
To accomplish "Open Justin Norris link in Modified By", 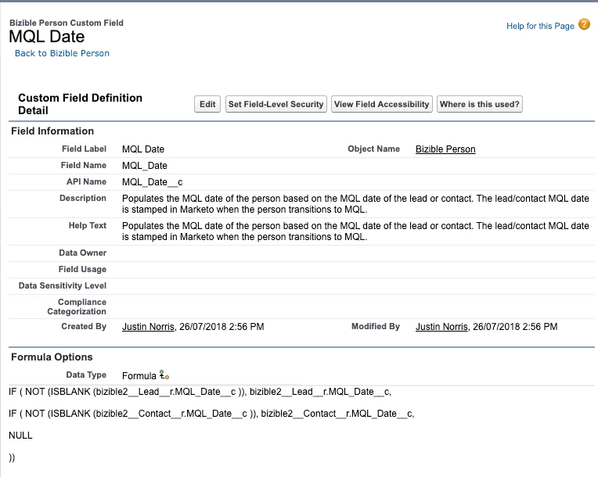I will point(441,327).
